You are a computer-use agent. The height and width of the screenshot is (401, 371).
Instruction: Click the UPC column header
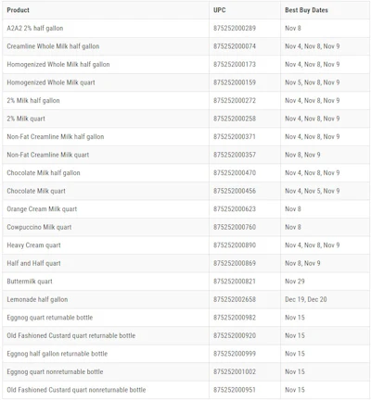tap(220, 10)
